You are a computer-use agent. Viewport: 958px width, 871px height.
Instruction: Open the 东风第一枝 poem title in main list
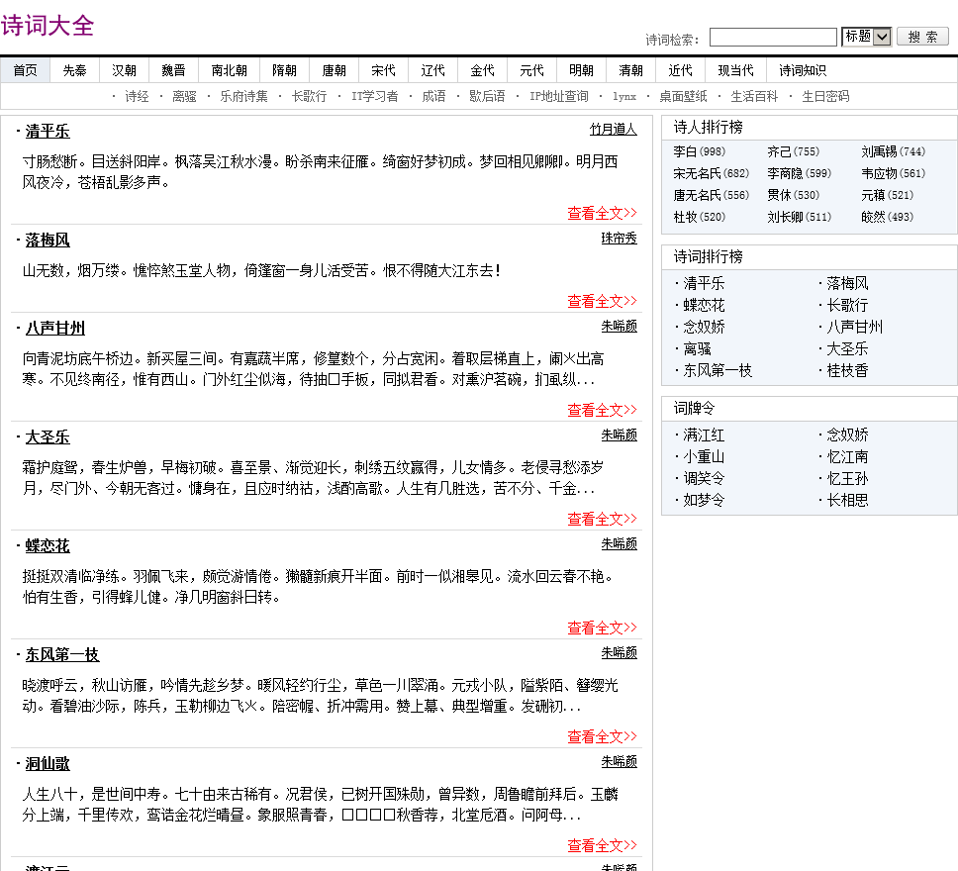click(x=62, y=654)
